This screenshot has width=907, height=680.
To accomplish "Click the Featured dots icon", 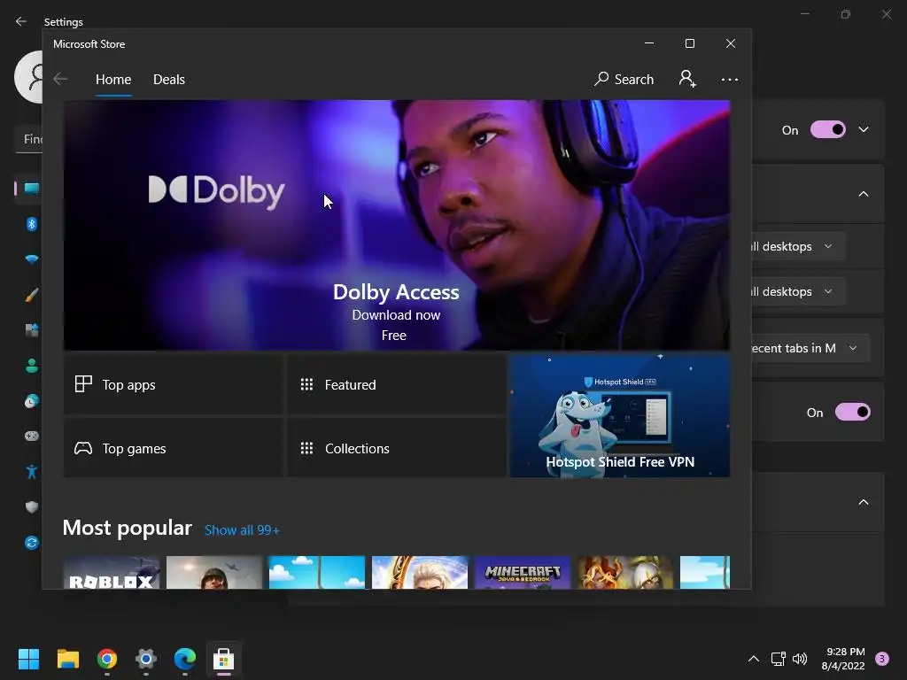I will coord(306,384).
